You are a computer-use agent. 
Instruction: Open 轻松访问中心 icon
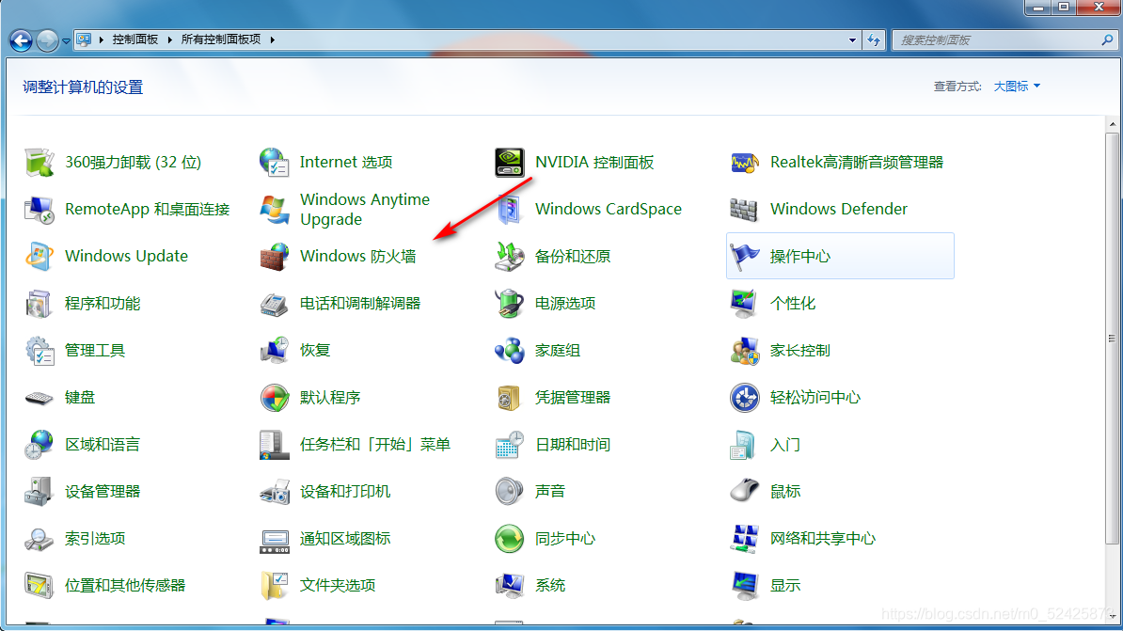(744, 398)
